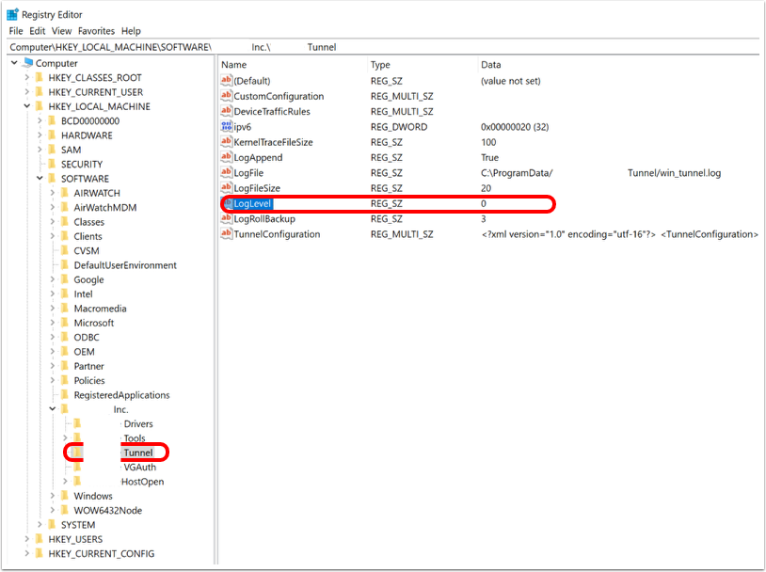This screenshot has height=572, width=766.
Task: Open the Favorites menu
Action: tap(96, 31)
